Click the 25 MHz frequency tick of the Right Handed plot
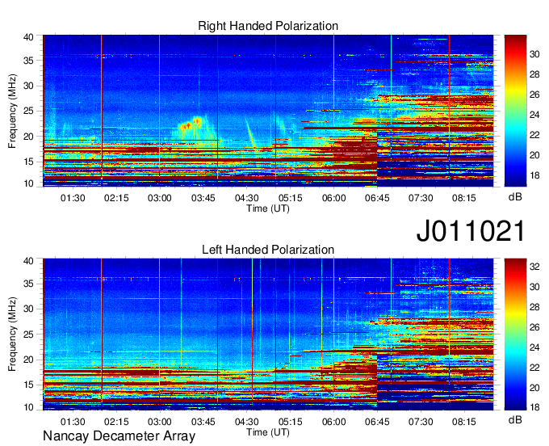The height and width of the screenshot is (446, 549). [29, 111]
